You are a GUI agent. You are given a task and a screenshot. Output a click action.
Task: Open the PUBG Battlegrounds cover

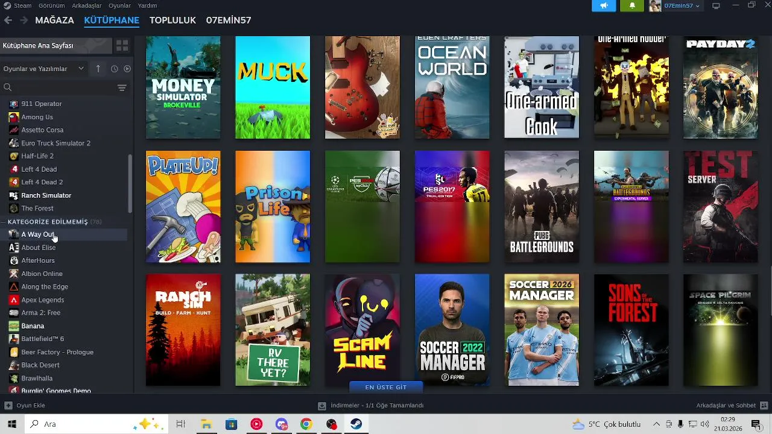[542, 207]
